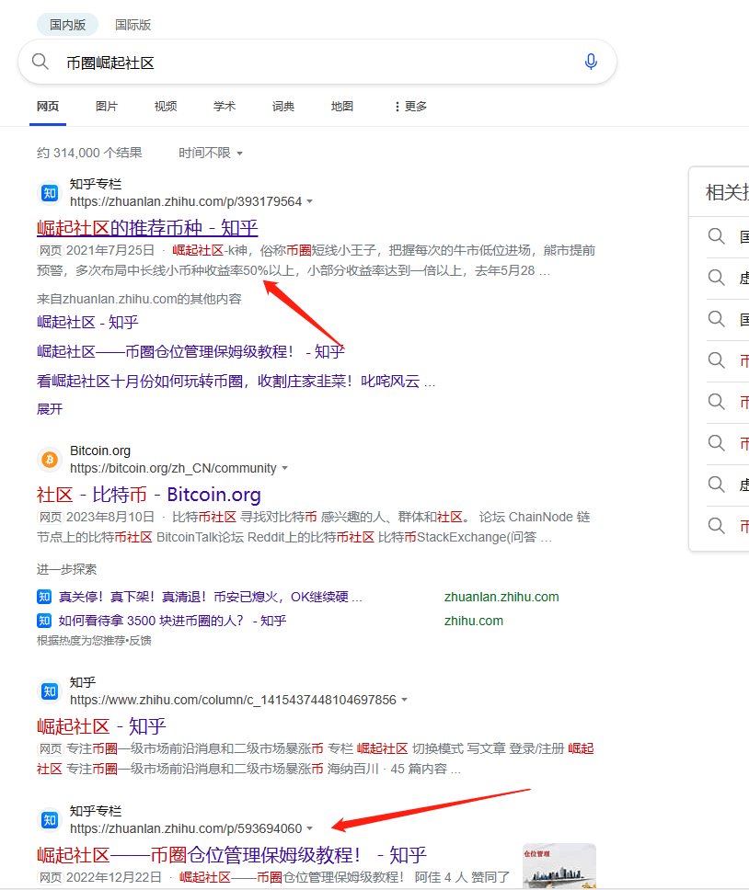Click Zhihu favicon beside zhuanlan.zhihu.com/p/393179564
Viewport: 749px width, 890px height.
coord(50,193)
